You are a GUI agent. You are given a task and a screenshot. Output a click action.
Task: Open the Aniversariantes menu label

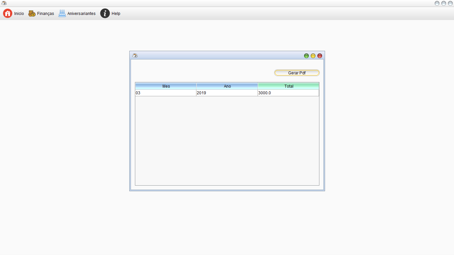point(81,14)
